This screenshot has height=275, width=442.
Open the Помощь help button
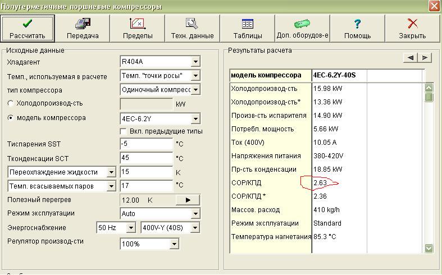point(357,29)
